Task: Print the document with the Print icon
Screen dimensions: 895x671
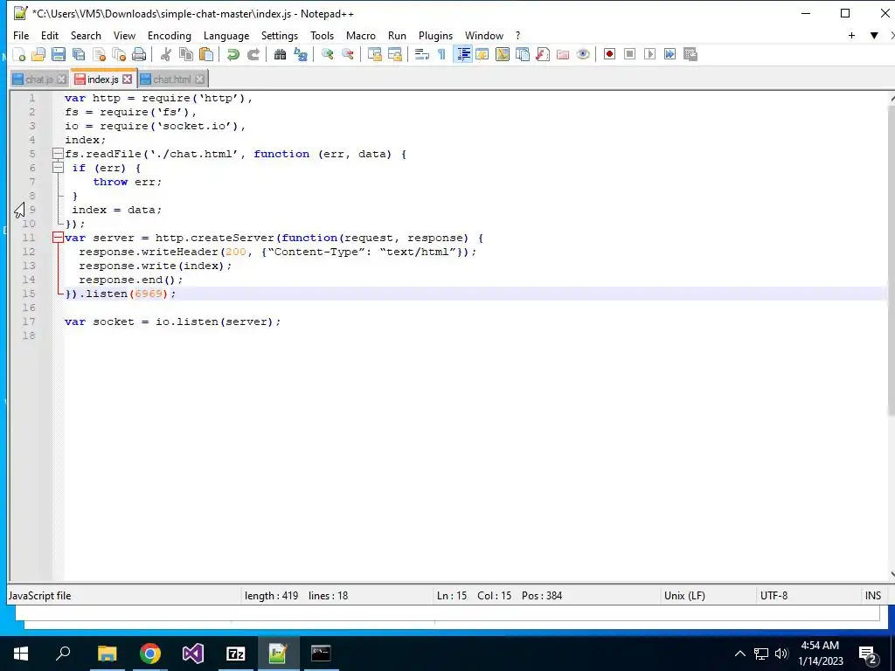Action: tap(139, 54)
